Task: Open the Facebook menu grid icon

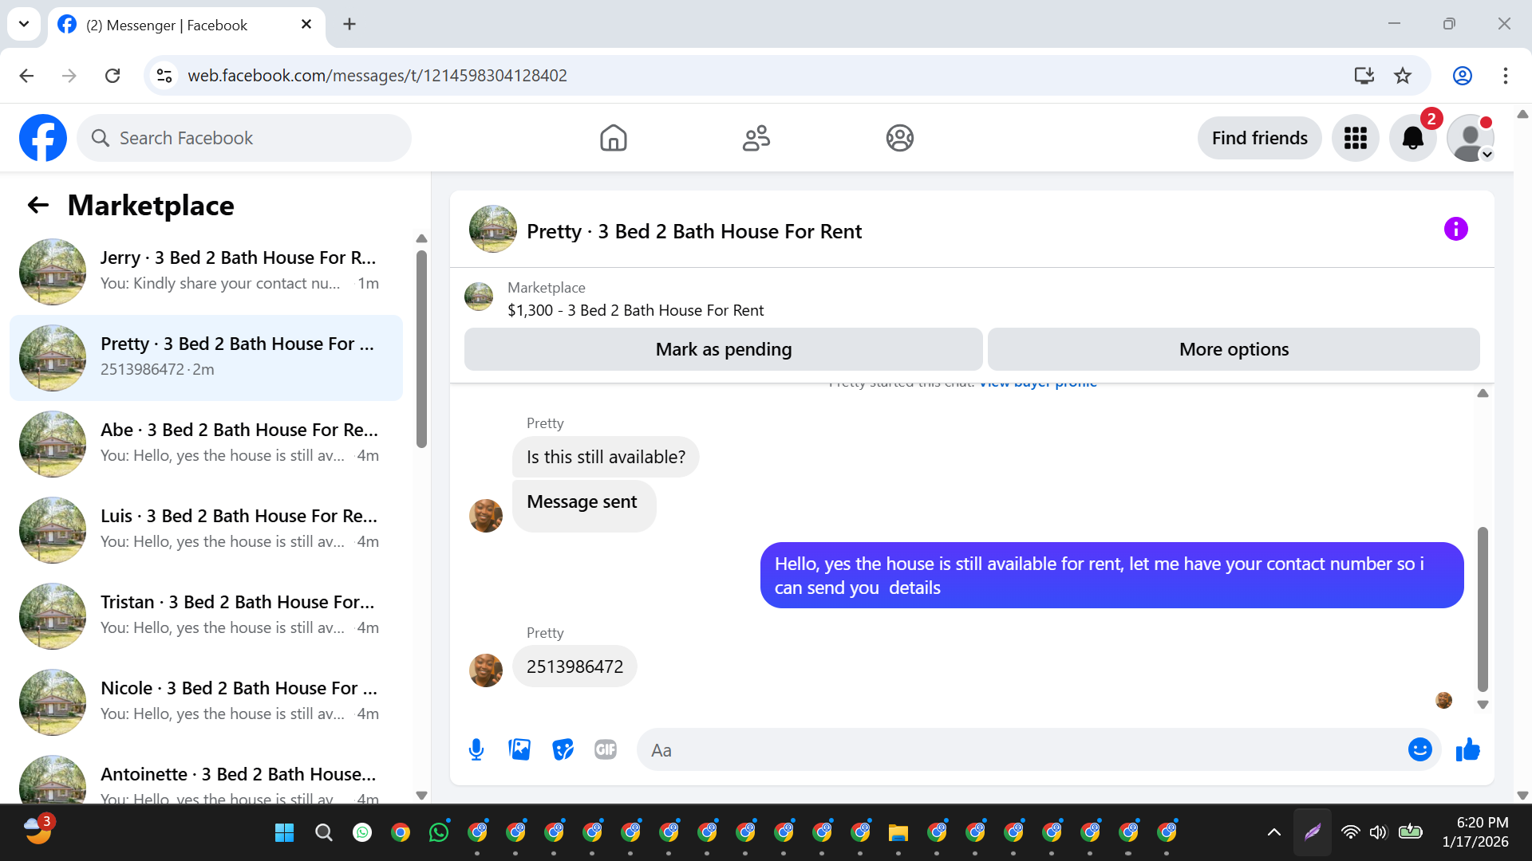Action: tap(1355, 139)
